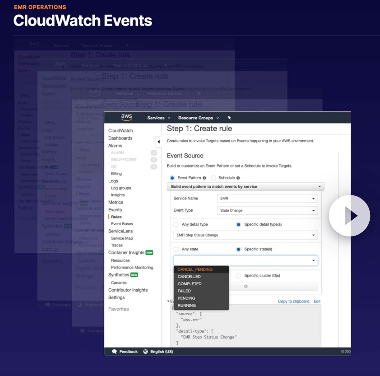Image resolution: width=380 pixels, height=376 pixels.
Task: Select the Any detail type radio
Action: coord(176,224)
